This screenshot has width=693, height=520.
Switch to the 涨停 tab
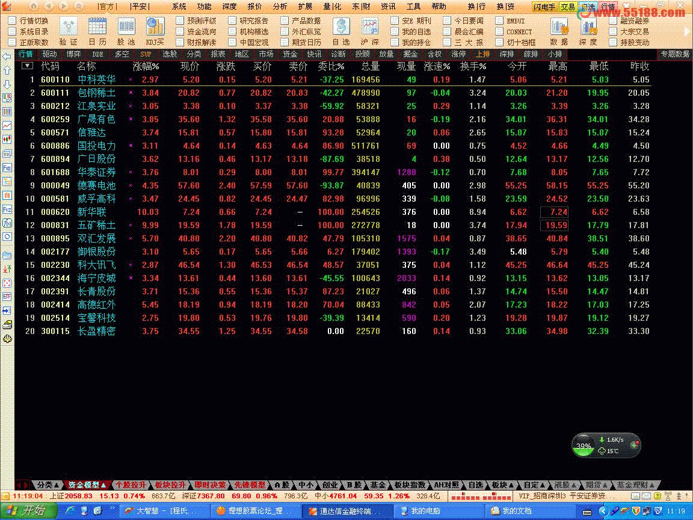(458, 54)
